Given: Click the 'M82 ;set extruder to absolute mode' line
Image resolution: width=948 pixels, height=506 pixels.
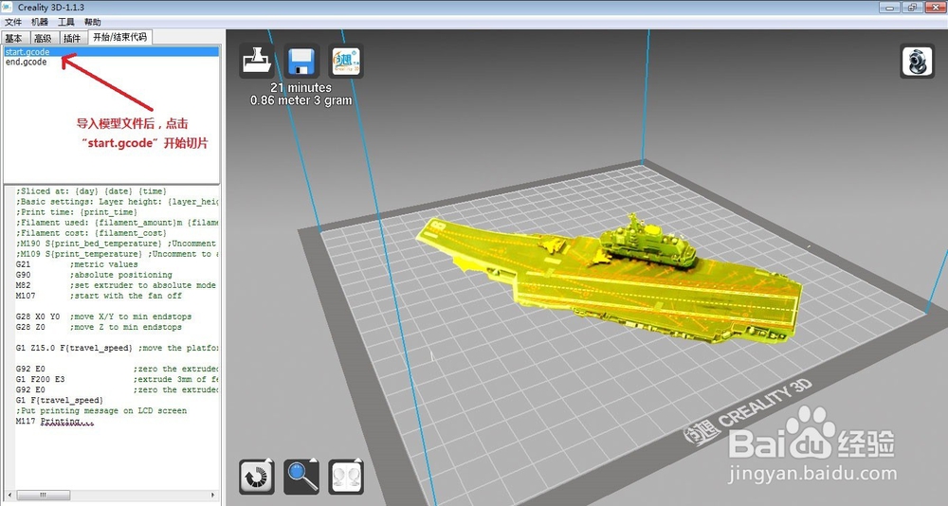Looking at the screenshot, I should tap(116, 285).
